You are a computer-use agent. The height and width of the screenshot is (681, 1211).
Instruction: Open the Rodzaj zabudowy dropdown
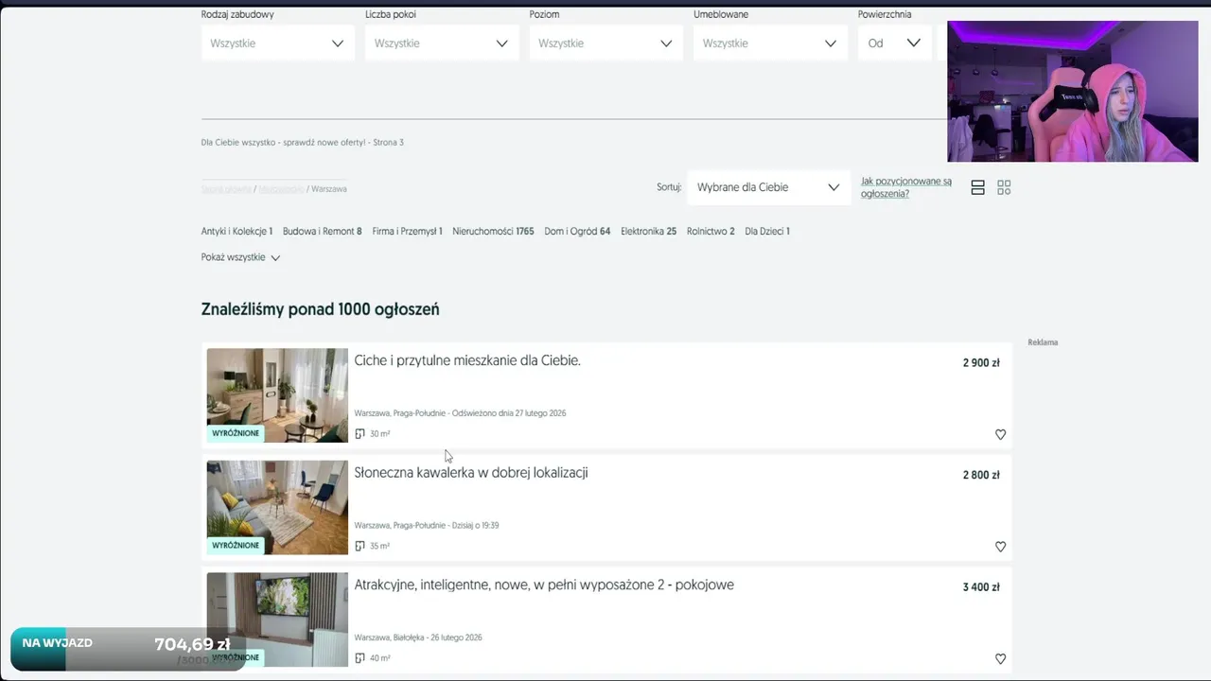tap(277, 44)
